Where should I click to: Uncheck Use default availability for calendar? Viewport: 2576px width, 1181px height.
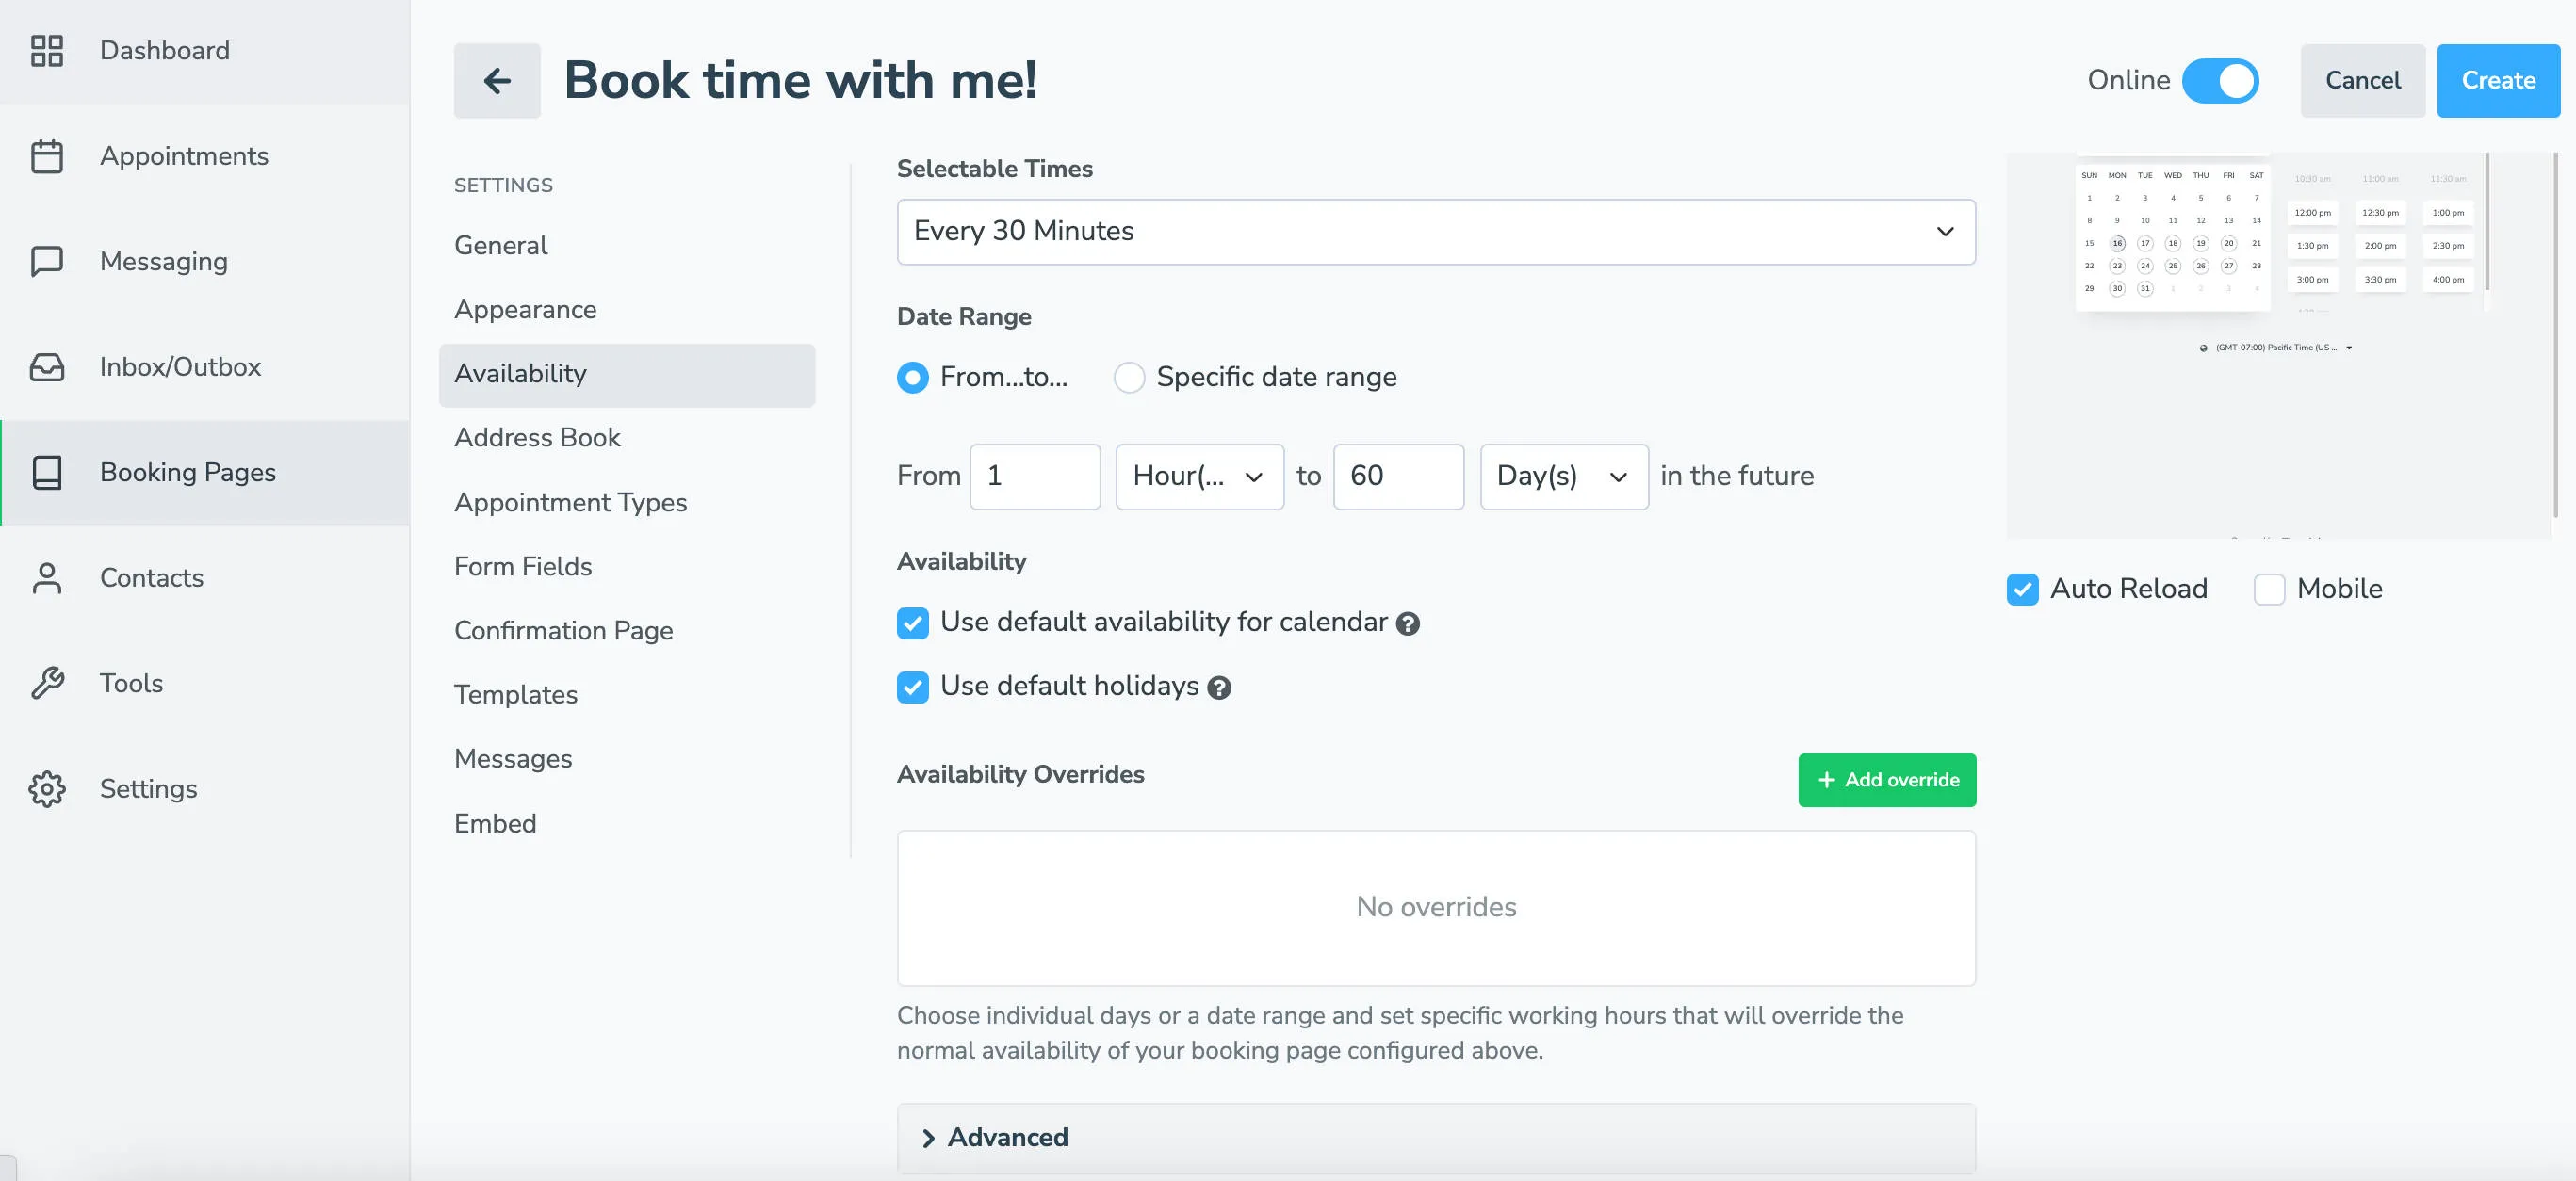(x=912, y=623)
